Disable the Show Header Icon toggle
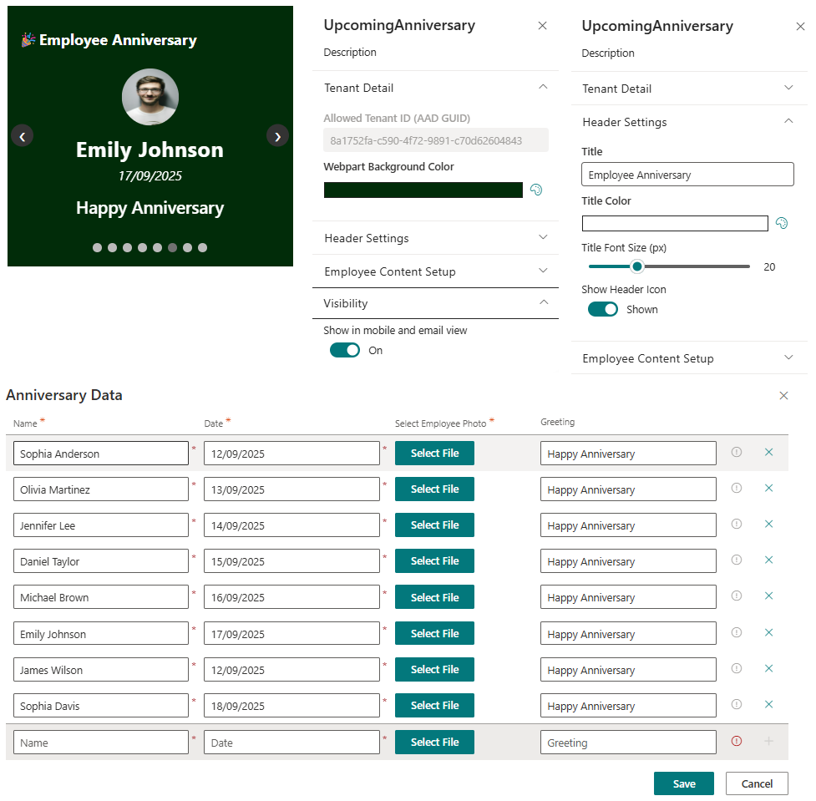Image resolution: width=816 pixels, height=801 pixels. (602, 308)
